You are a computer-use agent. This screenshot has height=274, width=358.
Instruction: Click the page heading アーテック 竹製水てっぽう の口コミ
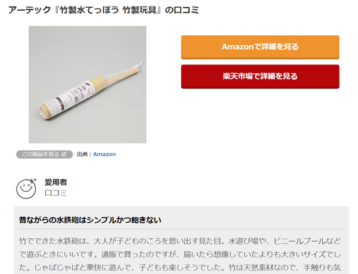tap(103, 10)
